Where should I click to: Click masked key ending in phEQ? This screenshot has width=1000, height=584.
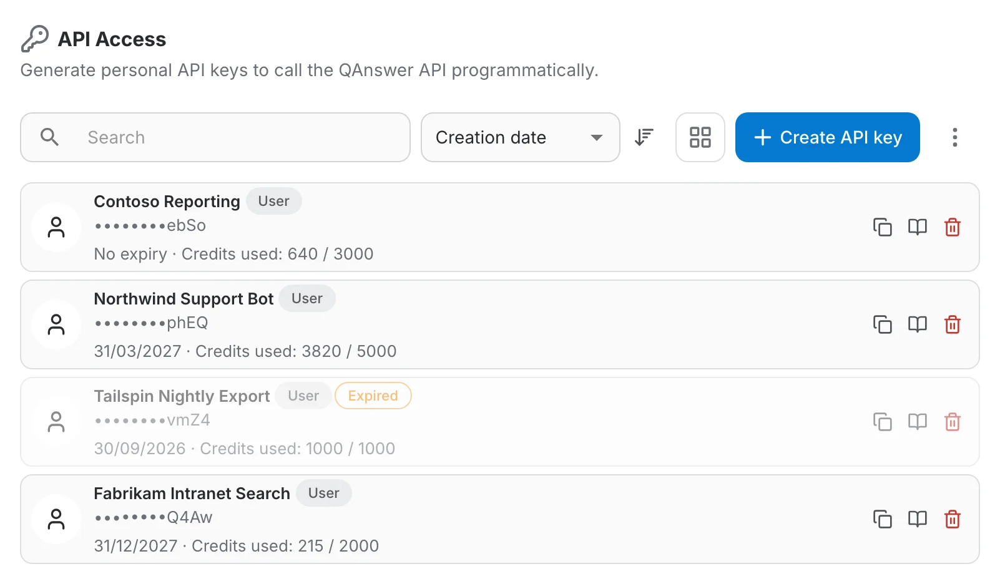(151, 323)
